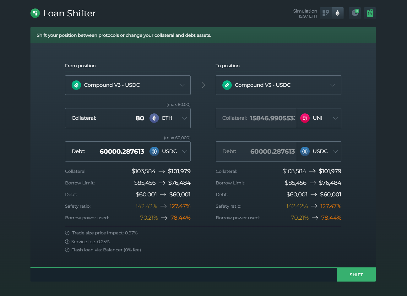Screen dimensions: 407x296
Task: Click the Simulation 19.97 ETH balance text
Action: (305, 13)
